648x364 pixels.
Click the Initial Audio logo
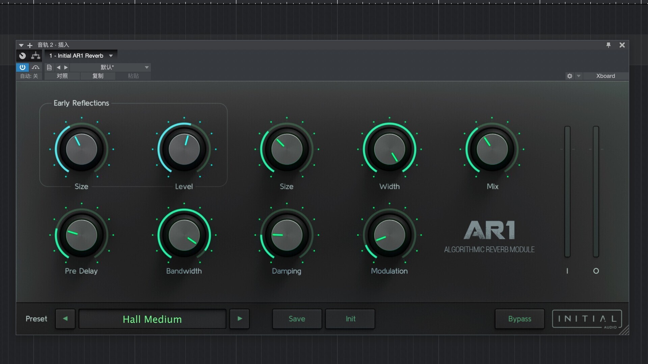pos(587,319)
